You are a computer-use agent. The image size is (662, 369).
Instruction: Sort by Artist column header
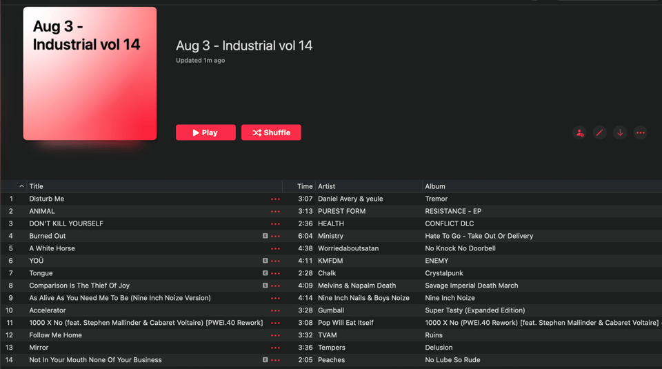(326, 186)
